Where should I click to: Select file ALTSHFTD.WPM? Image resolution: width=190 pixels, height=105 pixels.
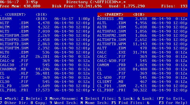(x=142, y=44)
